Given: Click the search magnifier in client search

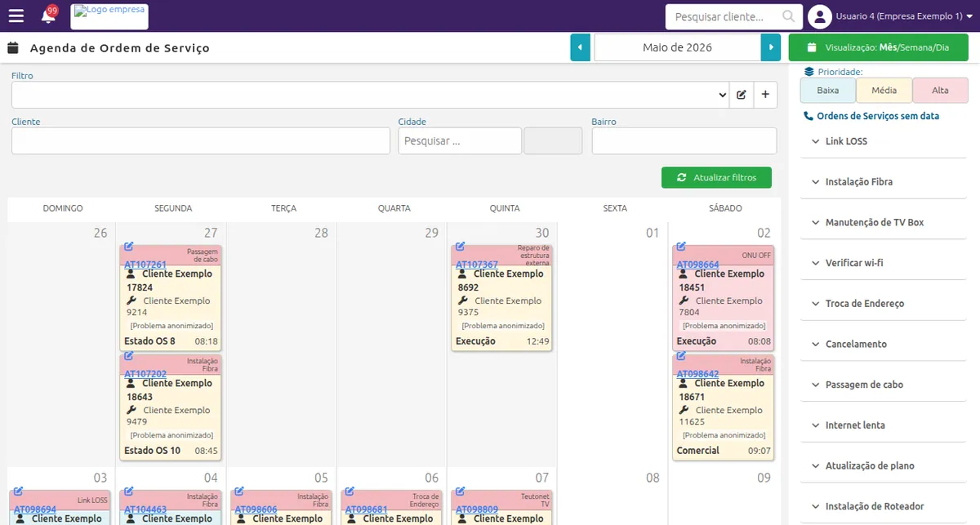Looking at the screenshot, I should [x=788, y=16].
